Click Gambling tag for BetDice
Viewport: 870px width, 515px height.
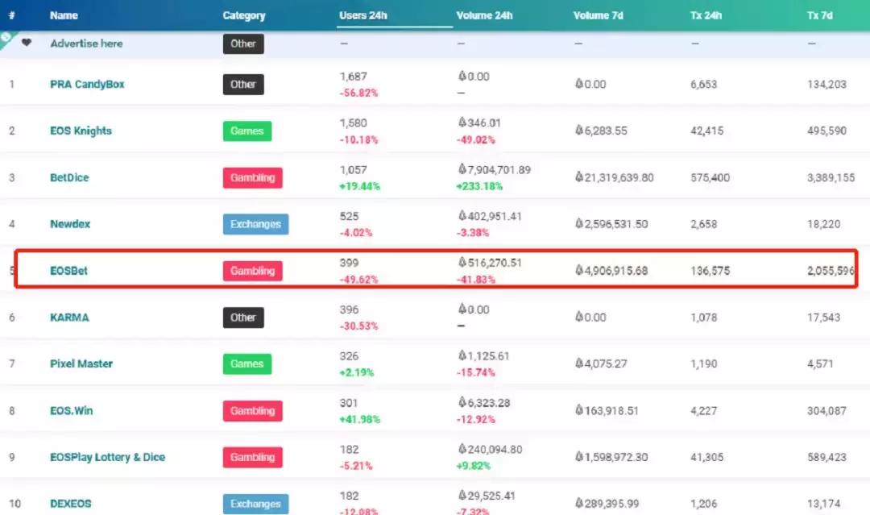coord(252,177)
